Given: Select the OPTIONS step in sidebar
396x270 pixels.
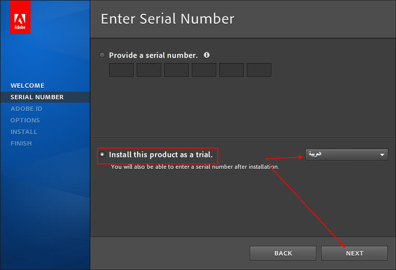Looking at the screenshot, I should [25, 120].
